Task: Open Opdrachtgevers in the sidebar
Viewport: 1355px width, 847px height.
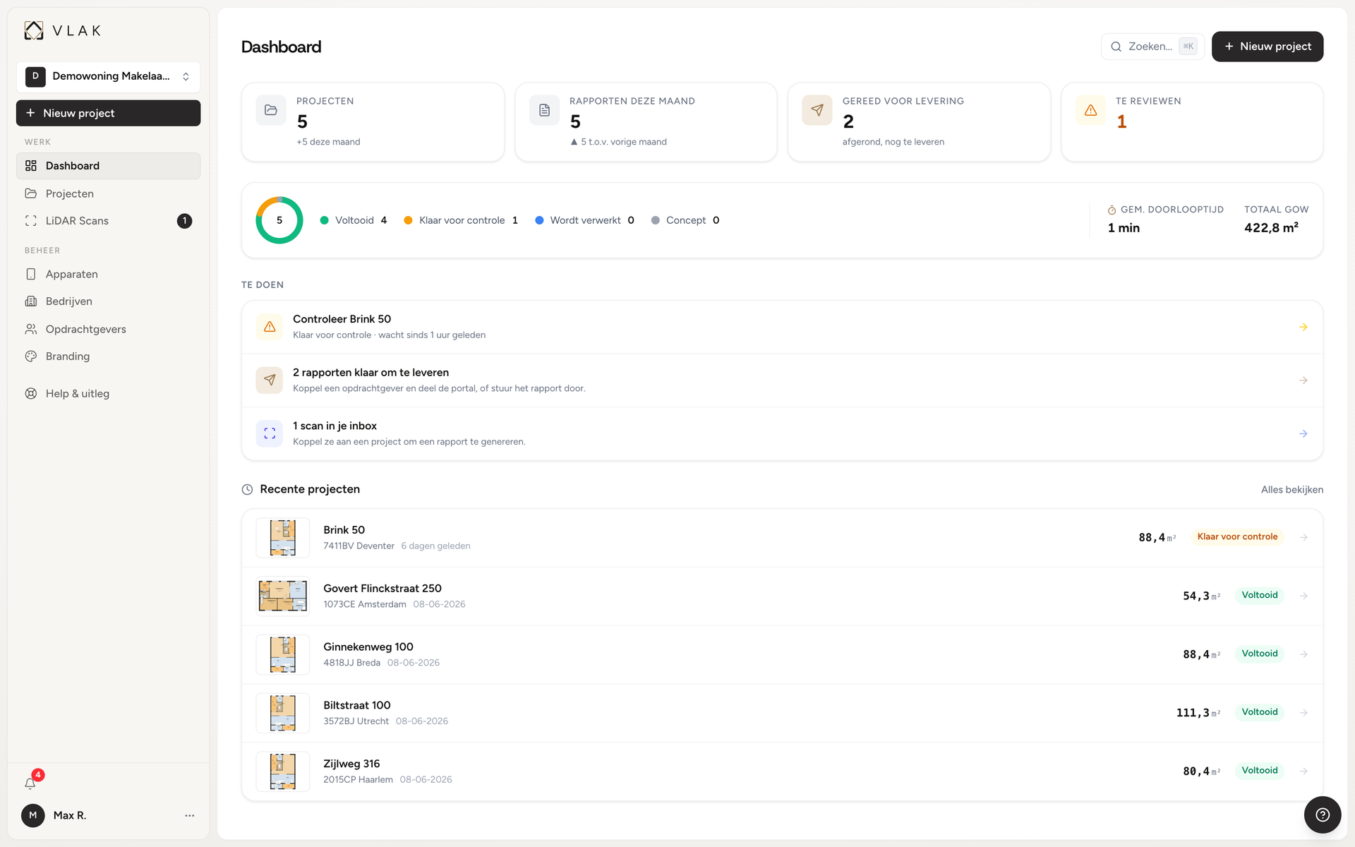Action: tap(108, 329)
